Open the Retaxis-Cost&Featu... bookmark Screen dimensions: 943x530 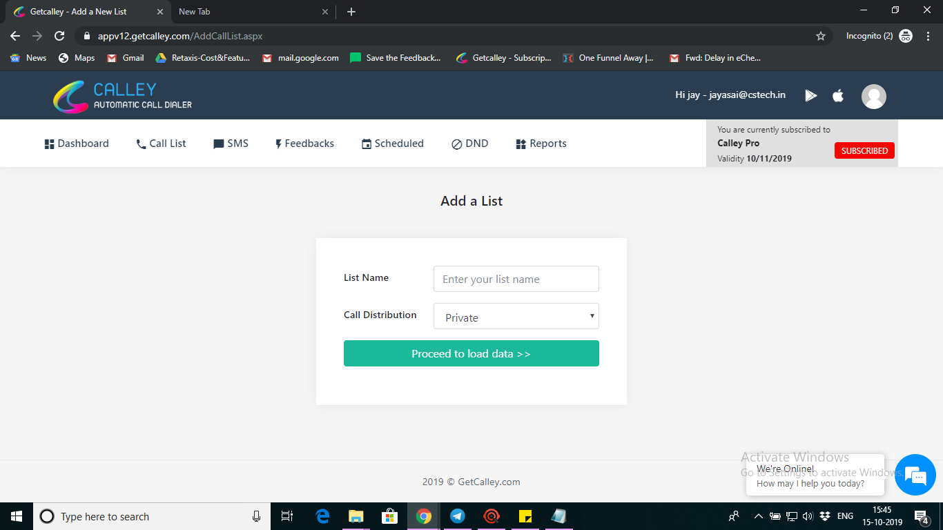coord(202,58)
